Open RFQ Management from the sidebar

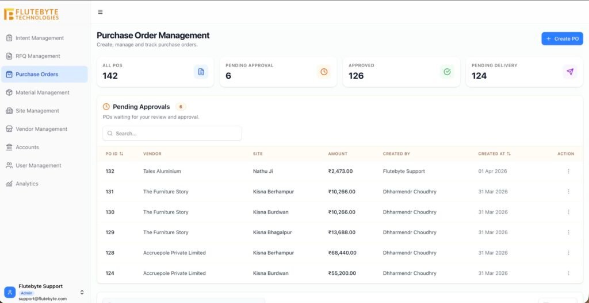tap(44, 56)
